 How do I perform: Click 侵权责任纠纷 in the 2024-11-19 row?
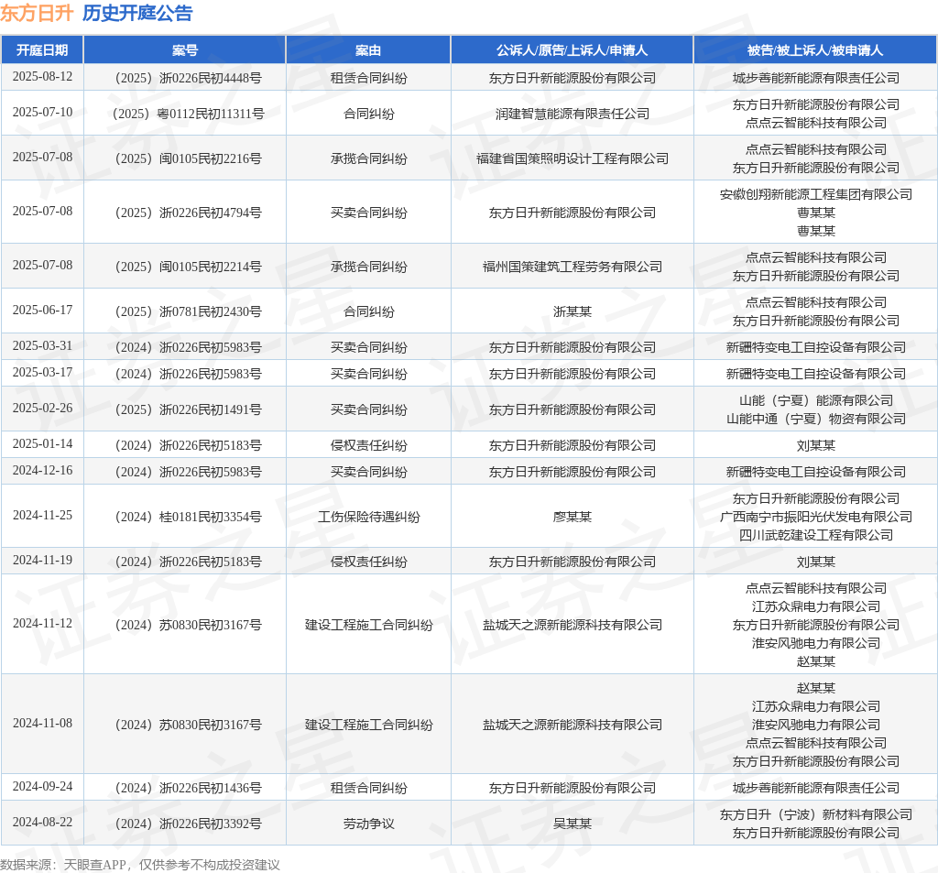tap(368, 562)
